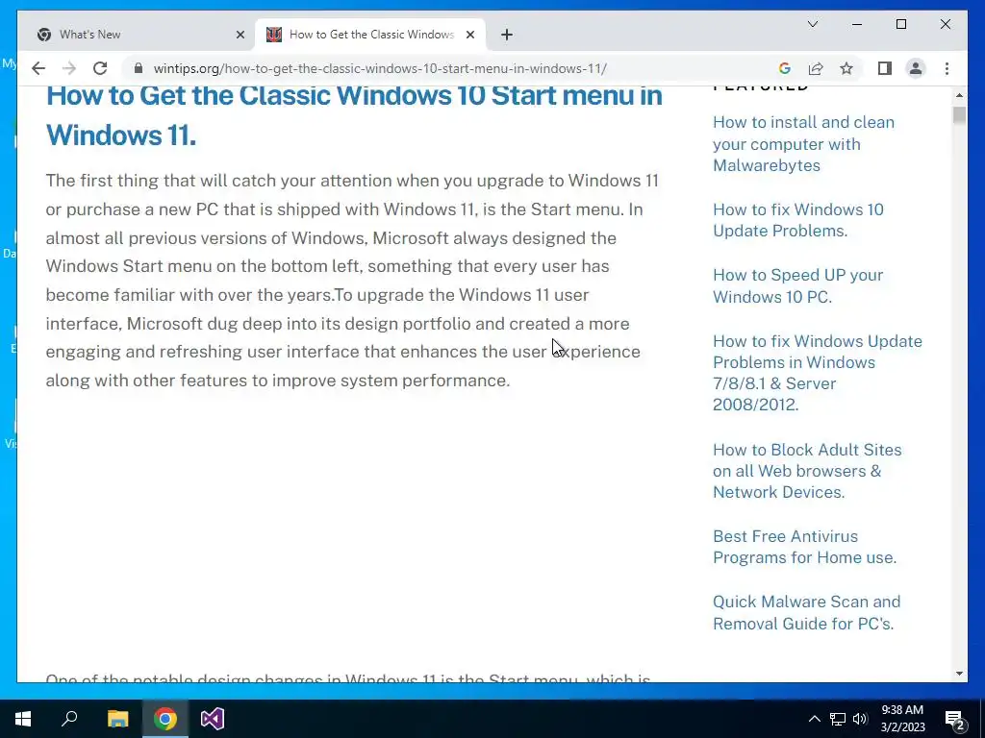The height and width of the screenshot is (738, 985).
Task: Open File Explorer from the taskbar
Action: 117,719
